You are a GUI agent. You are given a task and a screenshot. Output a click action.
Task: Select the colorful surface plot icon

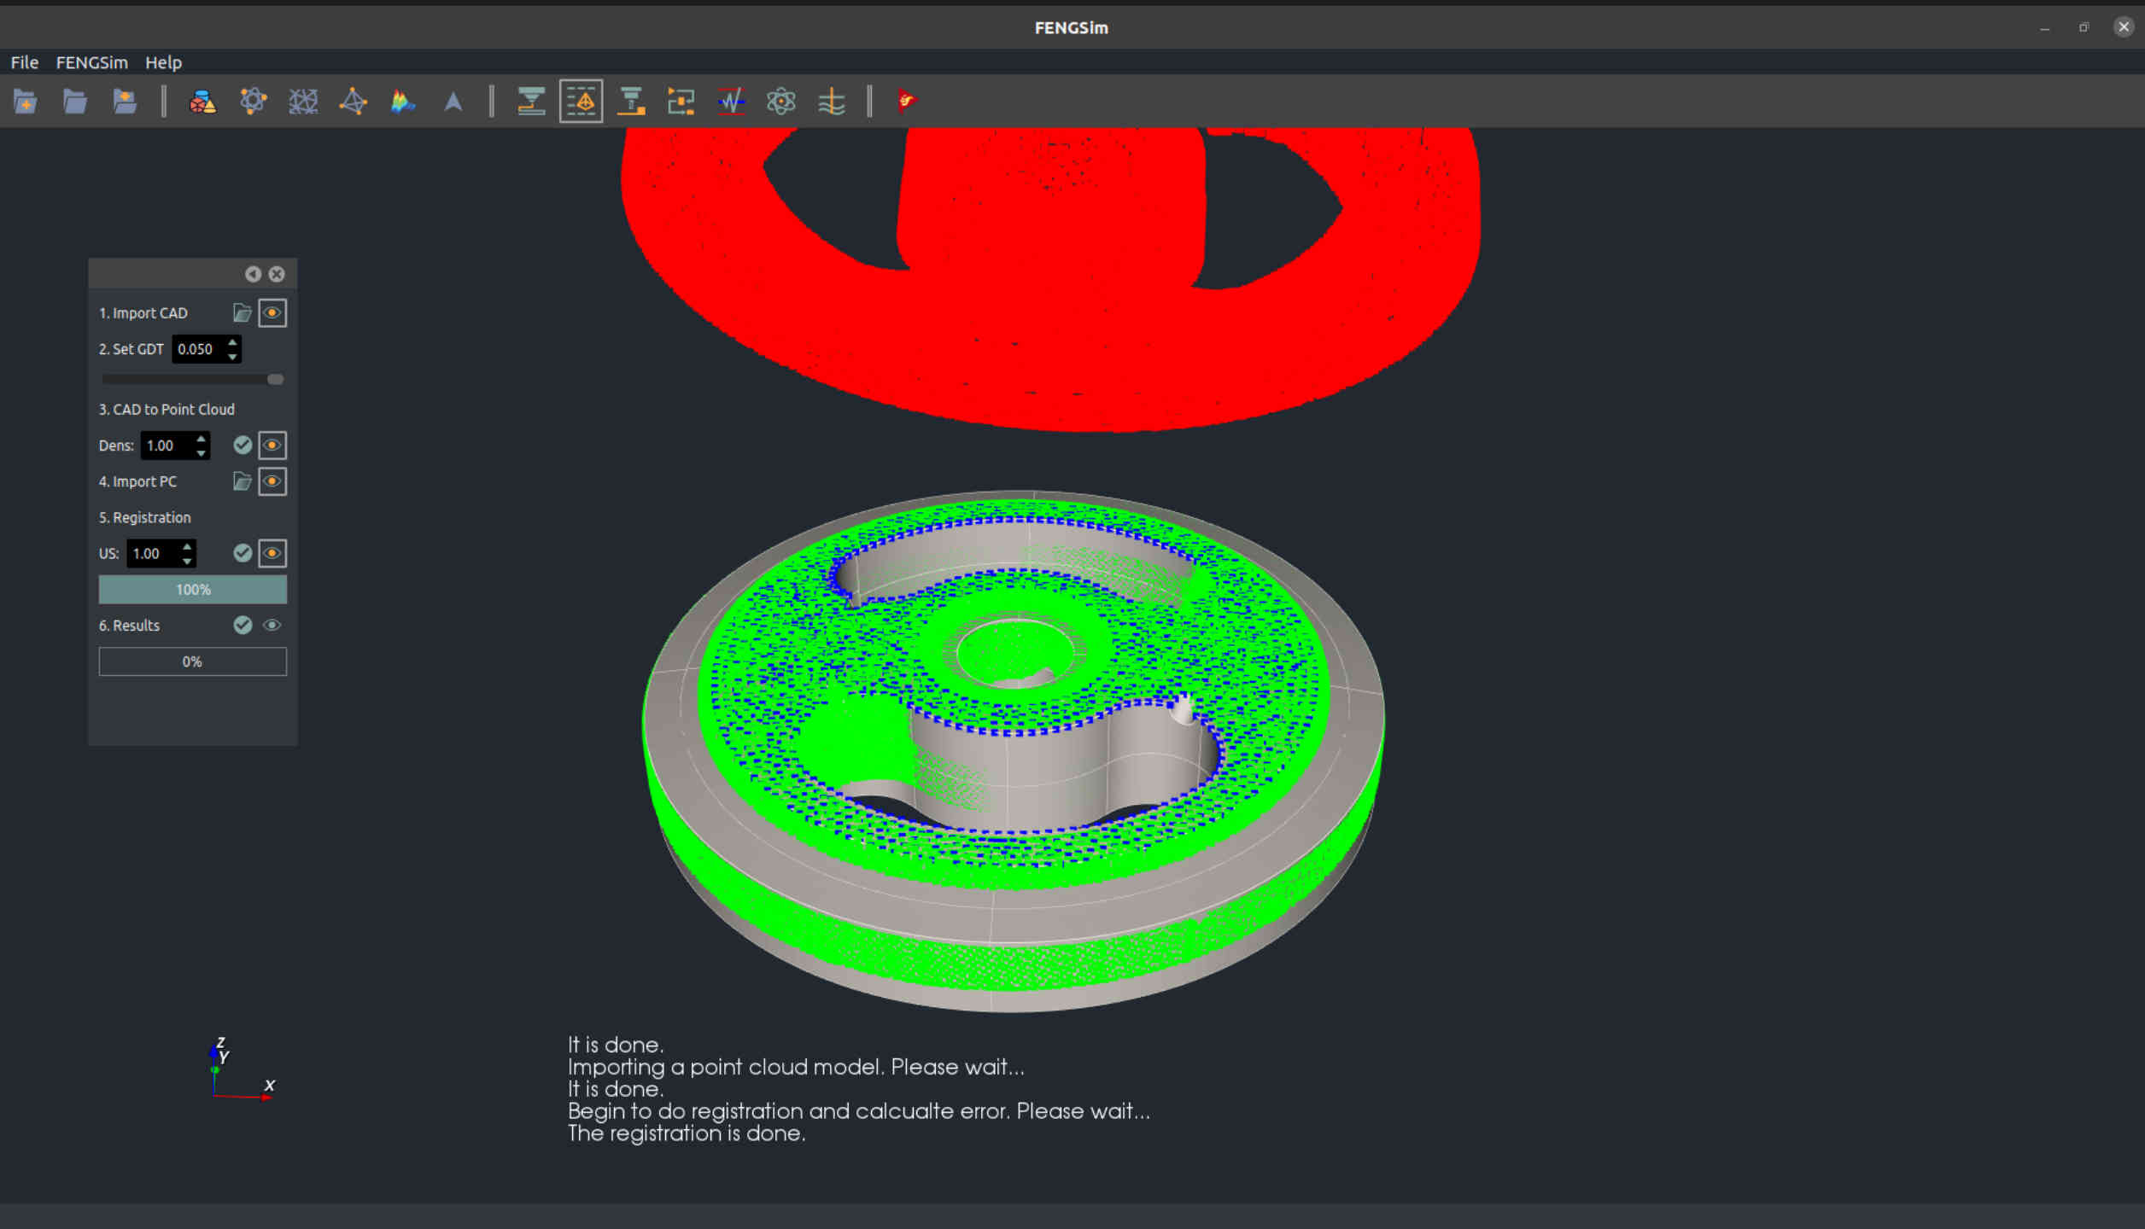(402, 102)
